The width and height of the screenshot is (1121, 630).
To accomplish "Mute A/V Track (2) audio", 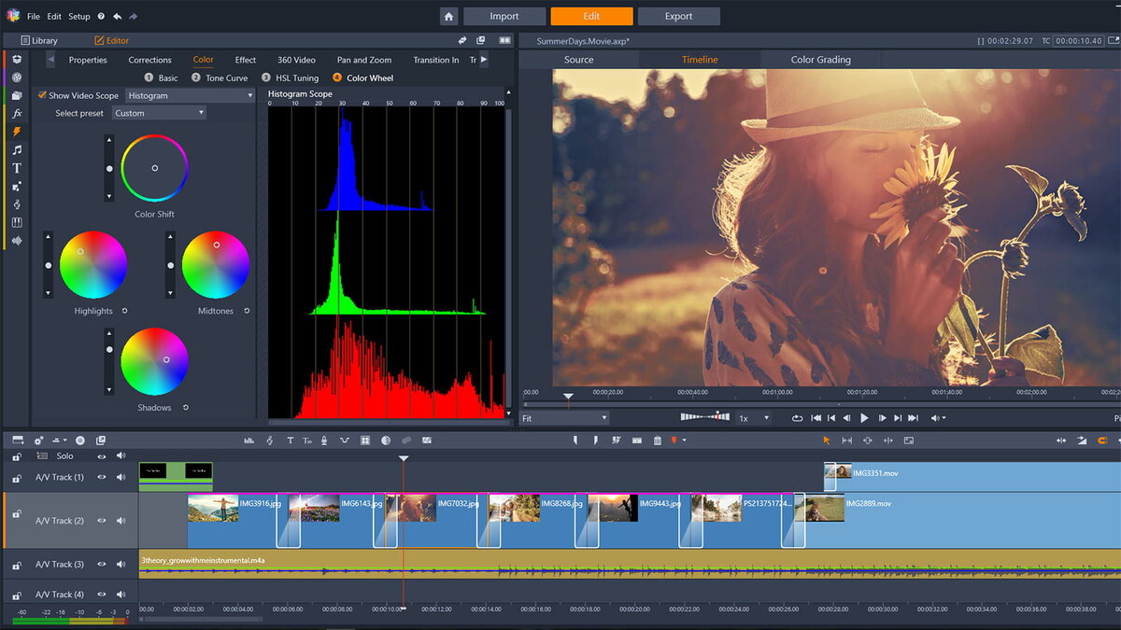I will (x=121, y=520).
